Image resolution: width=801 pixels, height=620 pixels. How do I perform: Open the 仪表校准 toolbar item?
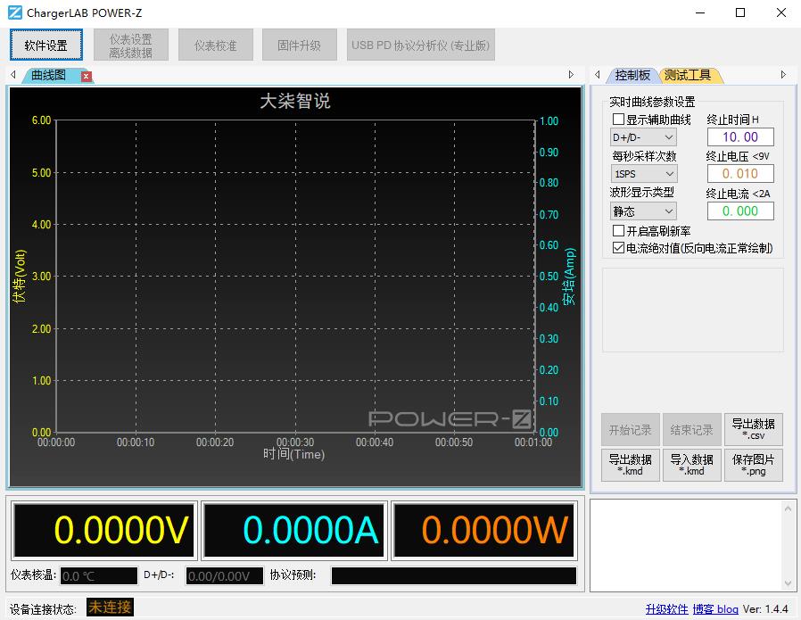215,44
